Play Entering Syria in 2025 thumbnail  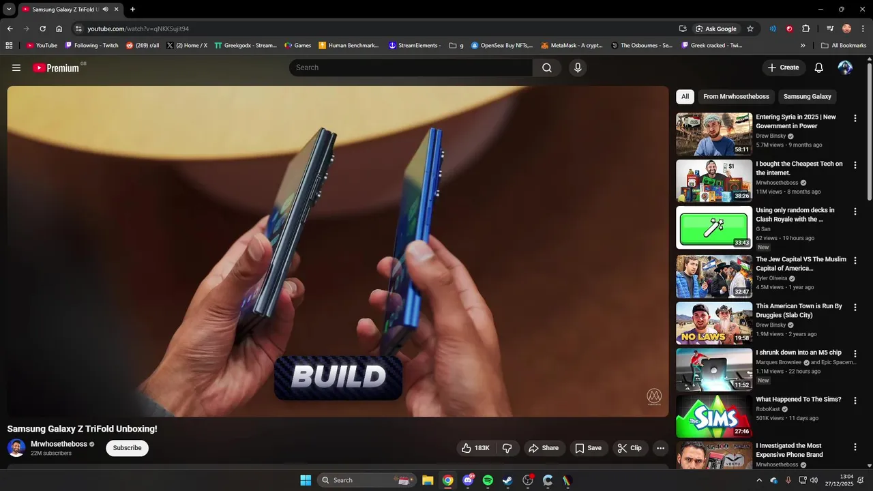[x=714, y=134]
